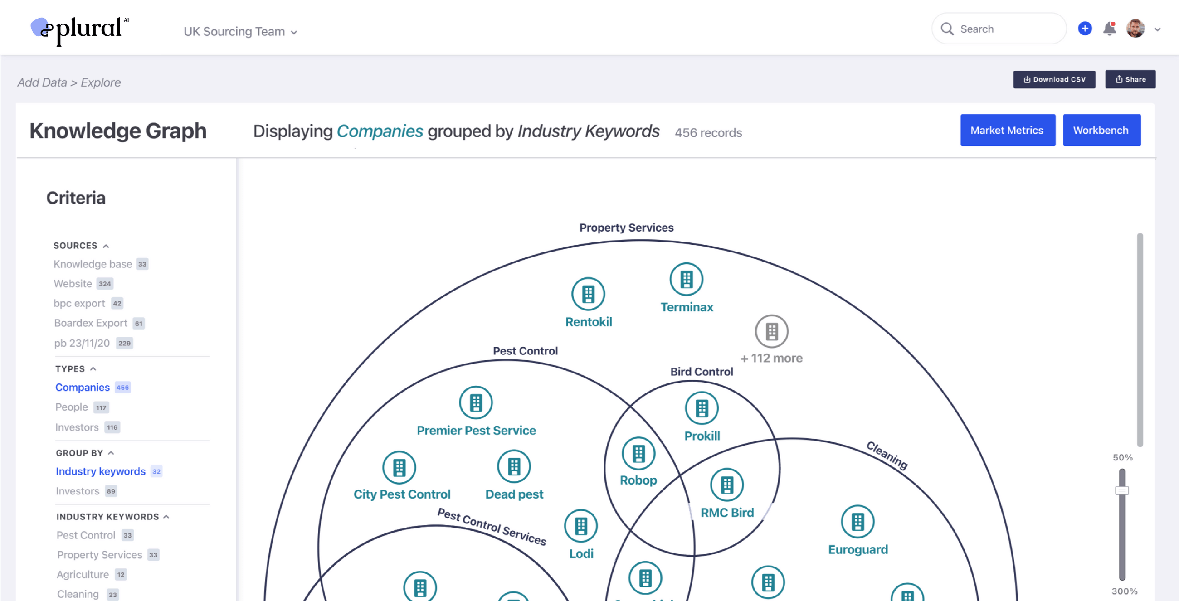The image size is (1179, 601).
Task: Switch to Market Metrics view
Action: coord(1008,130)
